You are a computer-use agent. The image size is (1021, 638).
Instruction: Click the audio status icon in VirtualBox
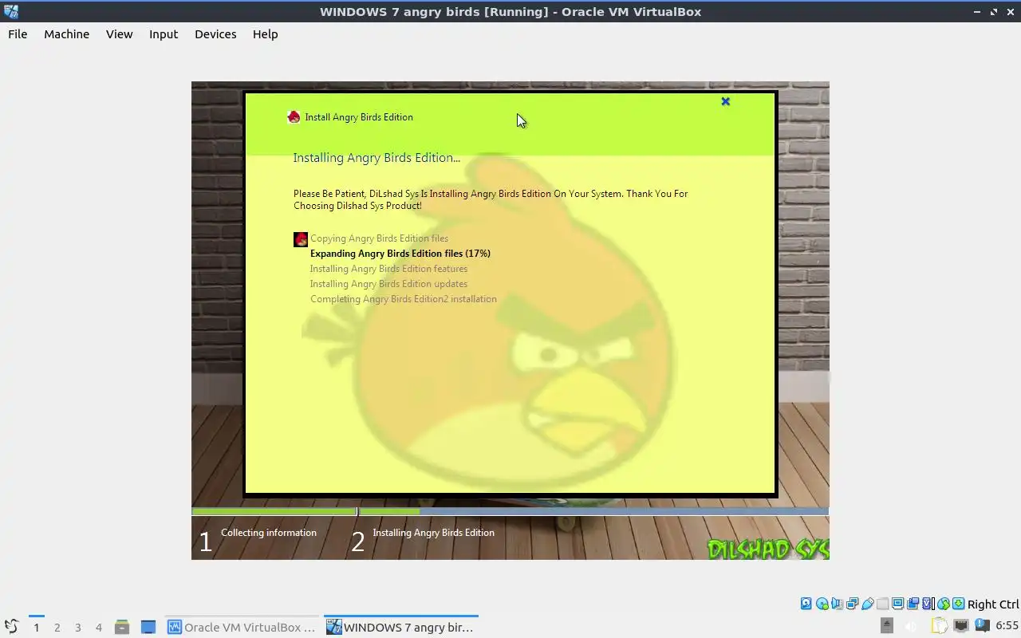[837, 604]
